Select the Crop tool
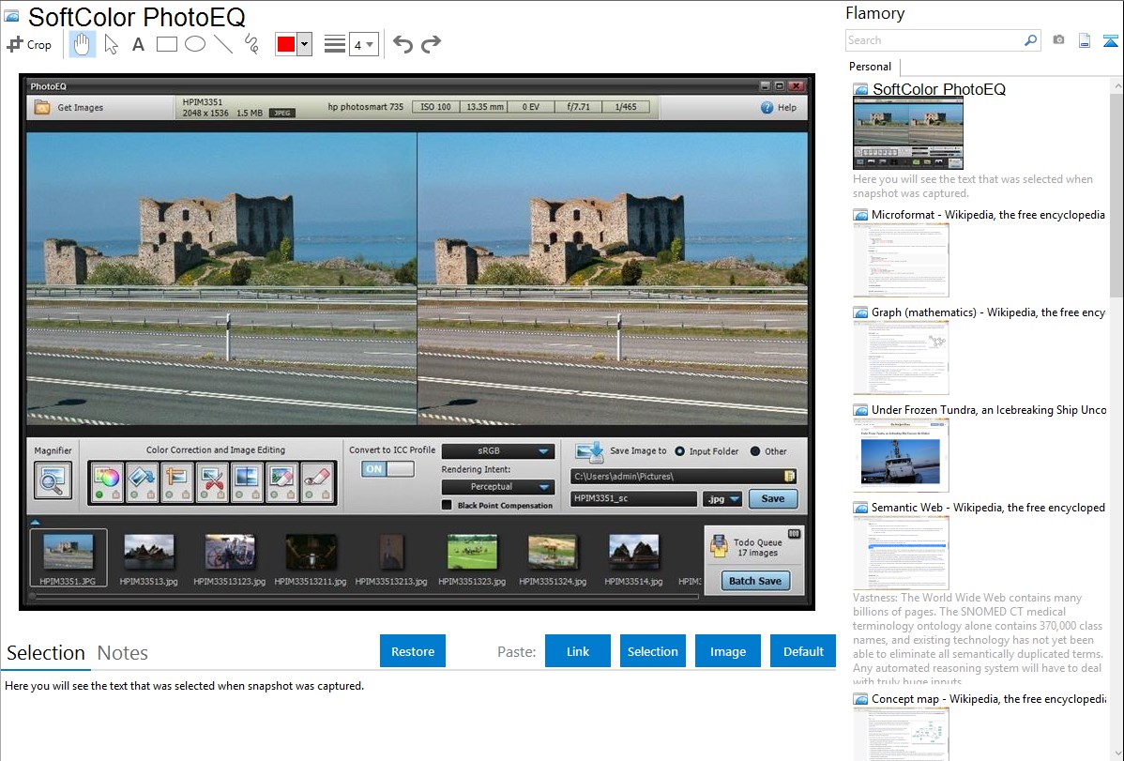Image resolution: width=1124 pixels, height=761 pixels. (29, 44)
